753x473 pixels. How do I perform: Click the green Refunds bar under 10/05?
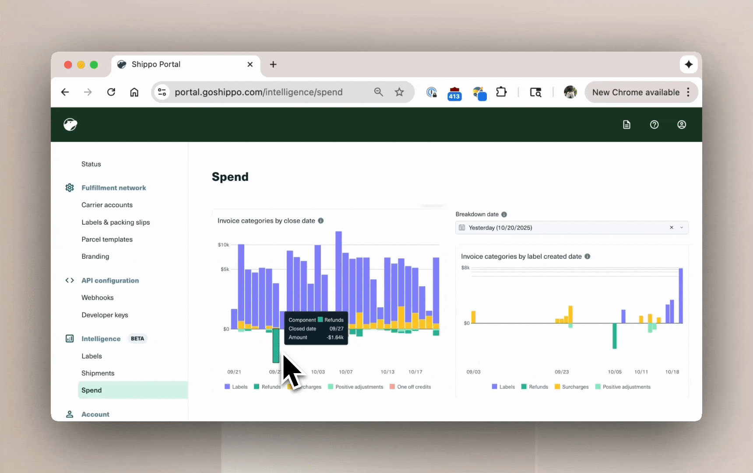click(x=615, y=336)
